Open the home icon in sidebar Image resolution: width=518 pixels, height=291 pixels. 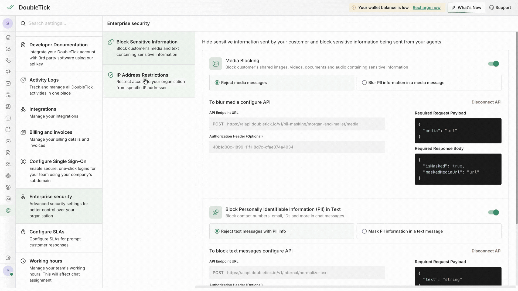click(x=8, y=37)
